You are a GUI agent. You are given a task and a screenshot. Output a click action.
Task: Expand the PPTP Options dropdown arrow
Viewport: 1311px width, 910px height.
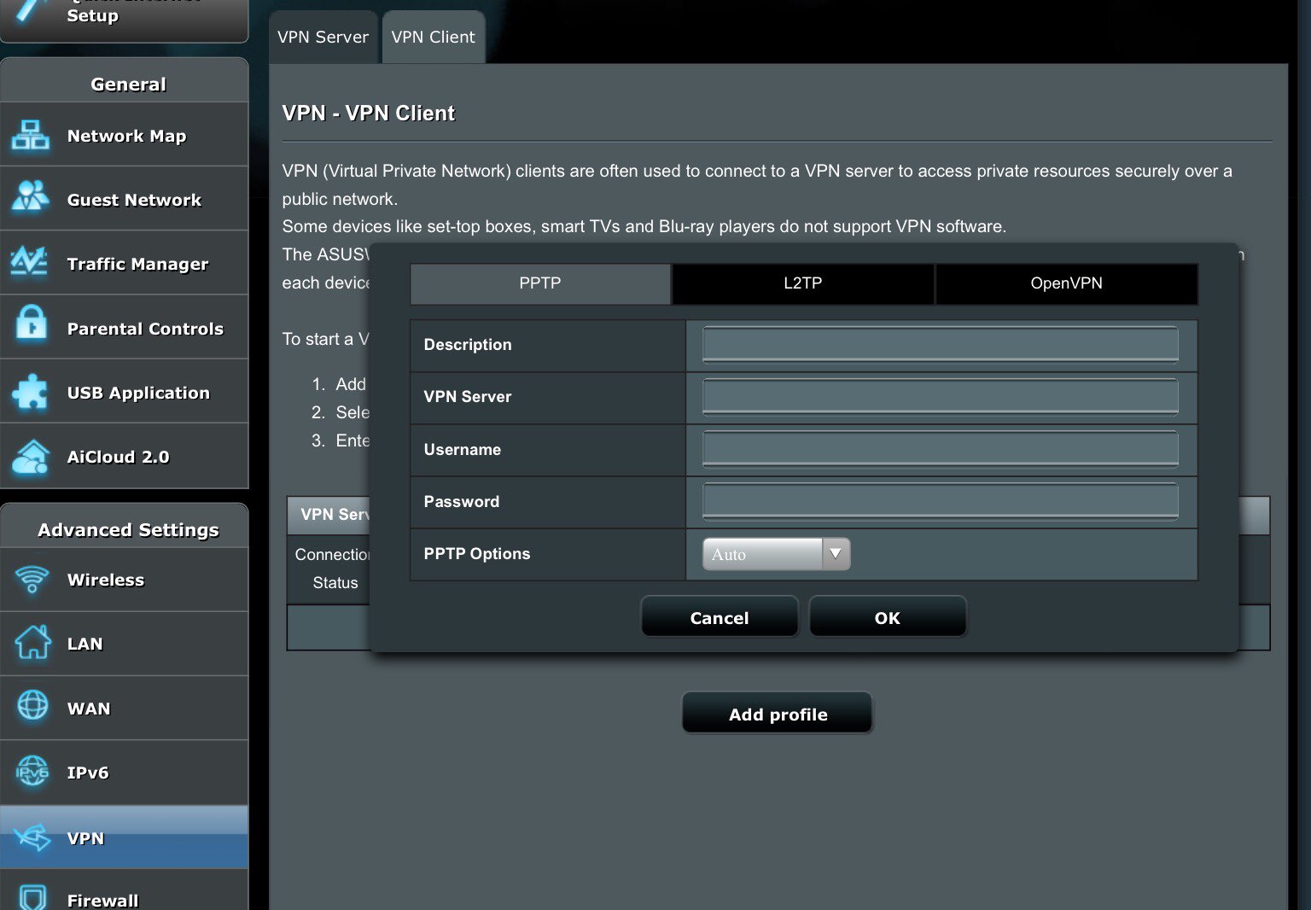click(x=836, y=553)
